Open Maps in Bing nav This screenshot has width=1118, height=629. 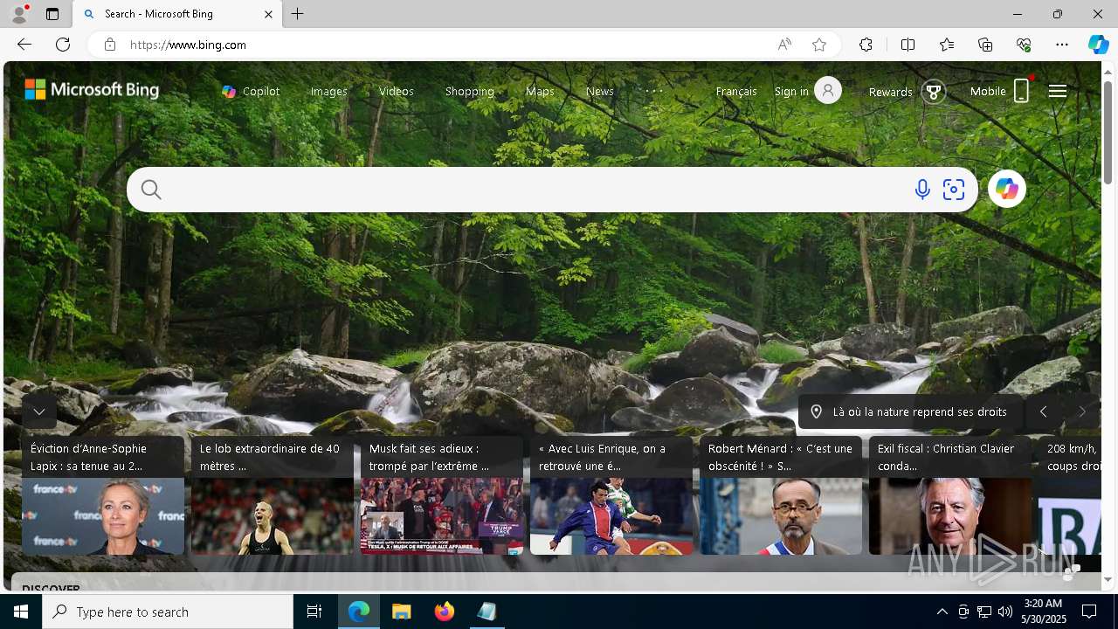(540, 91)
